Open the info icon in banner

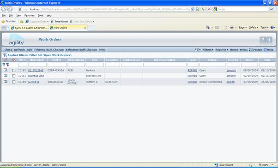pyautogui.click(x=269, y=40)
